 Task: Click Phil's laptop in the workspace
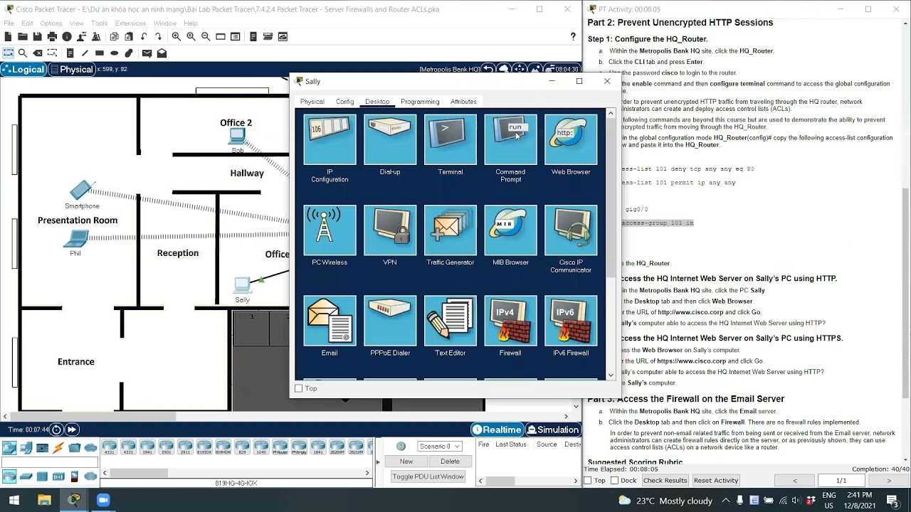click(x=75, y=240)
